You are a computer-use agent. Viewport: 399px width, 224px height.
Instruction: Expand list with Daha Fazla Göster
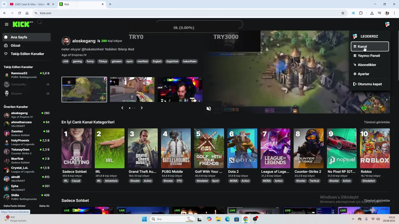[x=15, y=206]
